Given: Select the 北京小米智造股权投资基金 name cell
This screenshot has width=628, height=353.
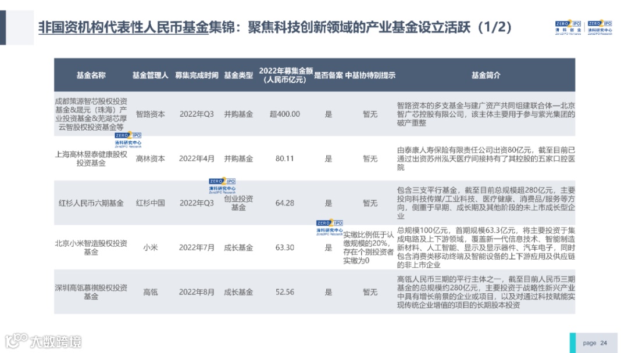Looking at the screenshot, I should (91, 247).
